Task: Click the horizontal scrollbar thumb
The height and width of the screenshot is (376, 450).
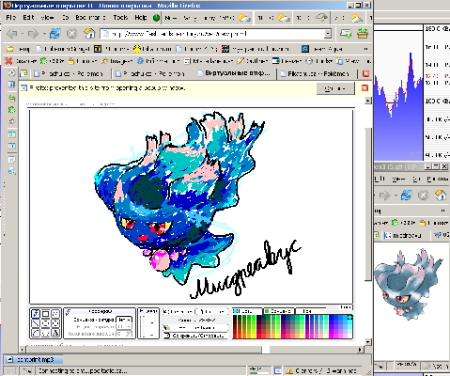Action: coord(144,350)
